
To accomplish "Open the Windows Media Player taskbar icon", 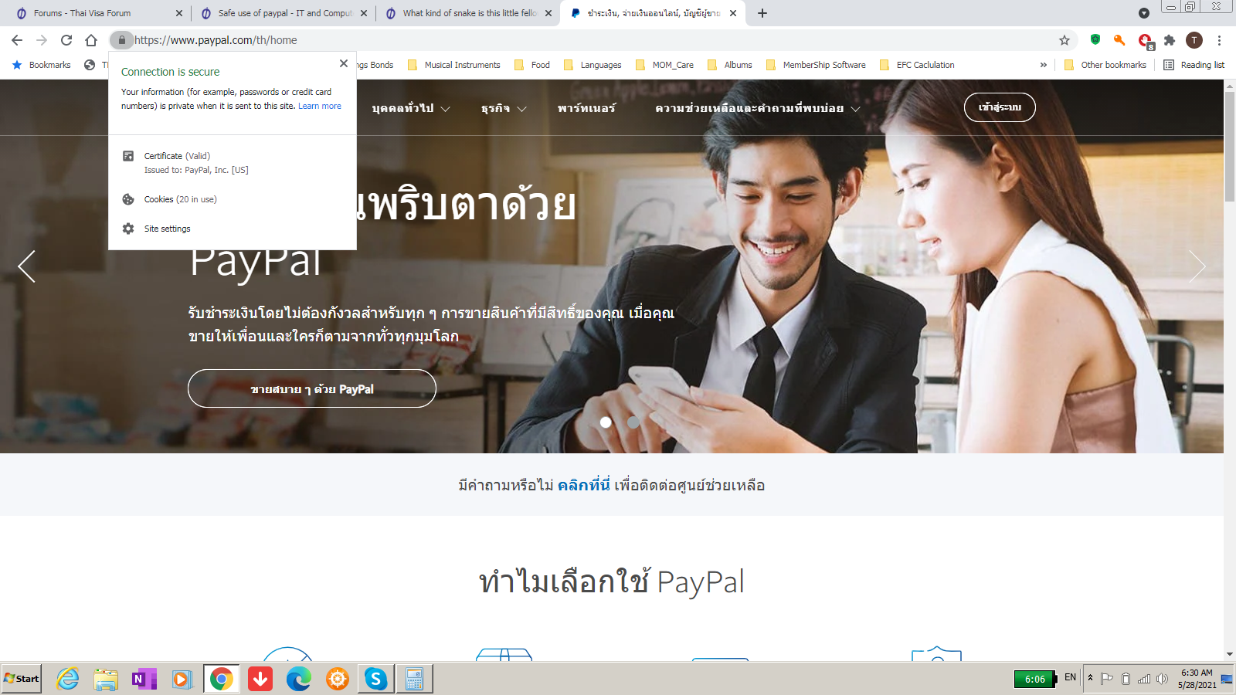I will [182, 679].
